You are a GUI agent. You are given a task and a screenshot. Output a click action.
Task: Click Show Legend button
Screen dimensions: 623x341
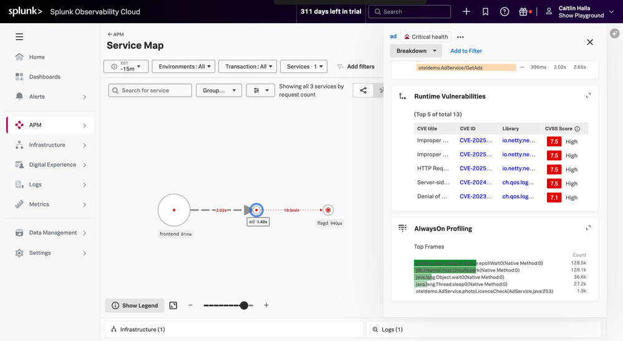[135, 305]
